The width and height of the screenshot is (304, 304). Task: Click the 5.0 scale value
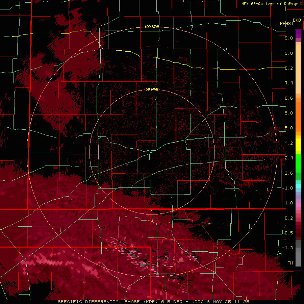[289, 128]
